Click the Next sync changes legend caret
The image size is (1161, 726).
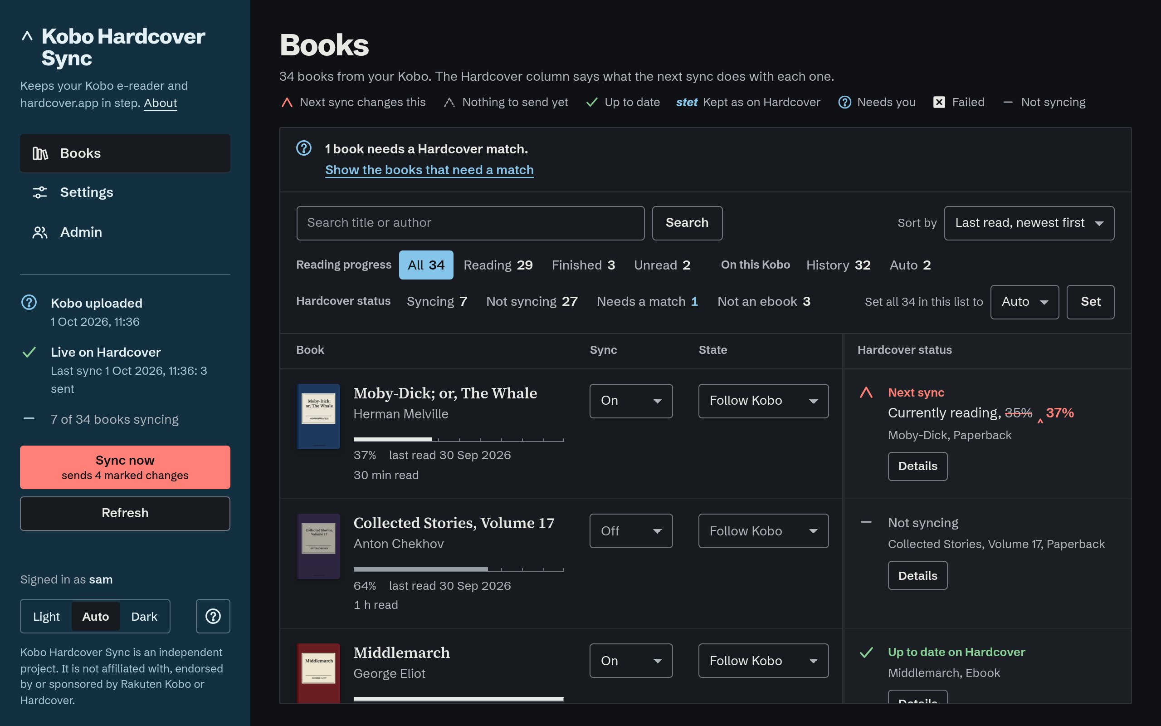(x=287, y=102)
